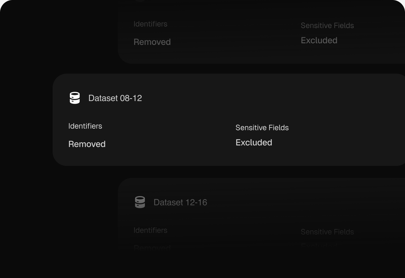This screenshot has width=405, height=278.
Task: Select Identifiers label in topmost dataset card
Action: [150, 24]
